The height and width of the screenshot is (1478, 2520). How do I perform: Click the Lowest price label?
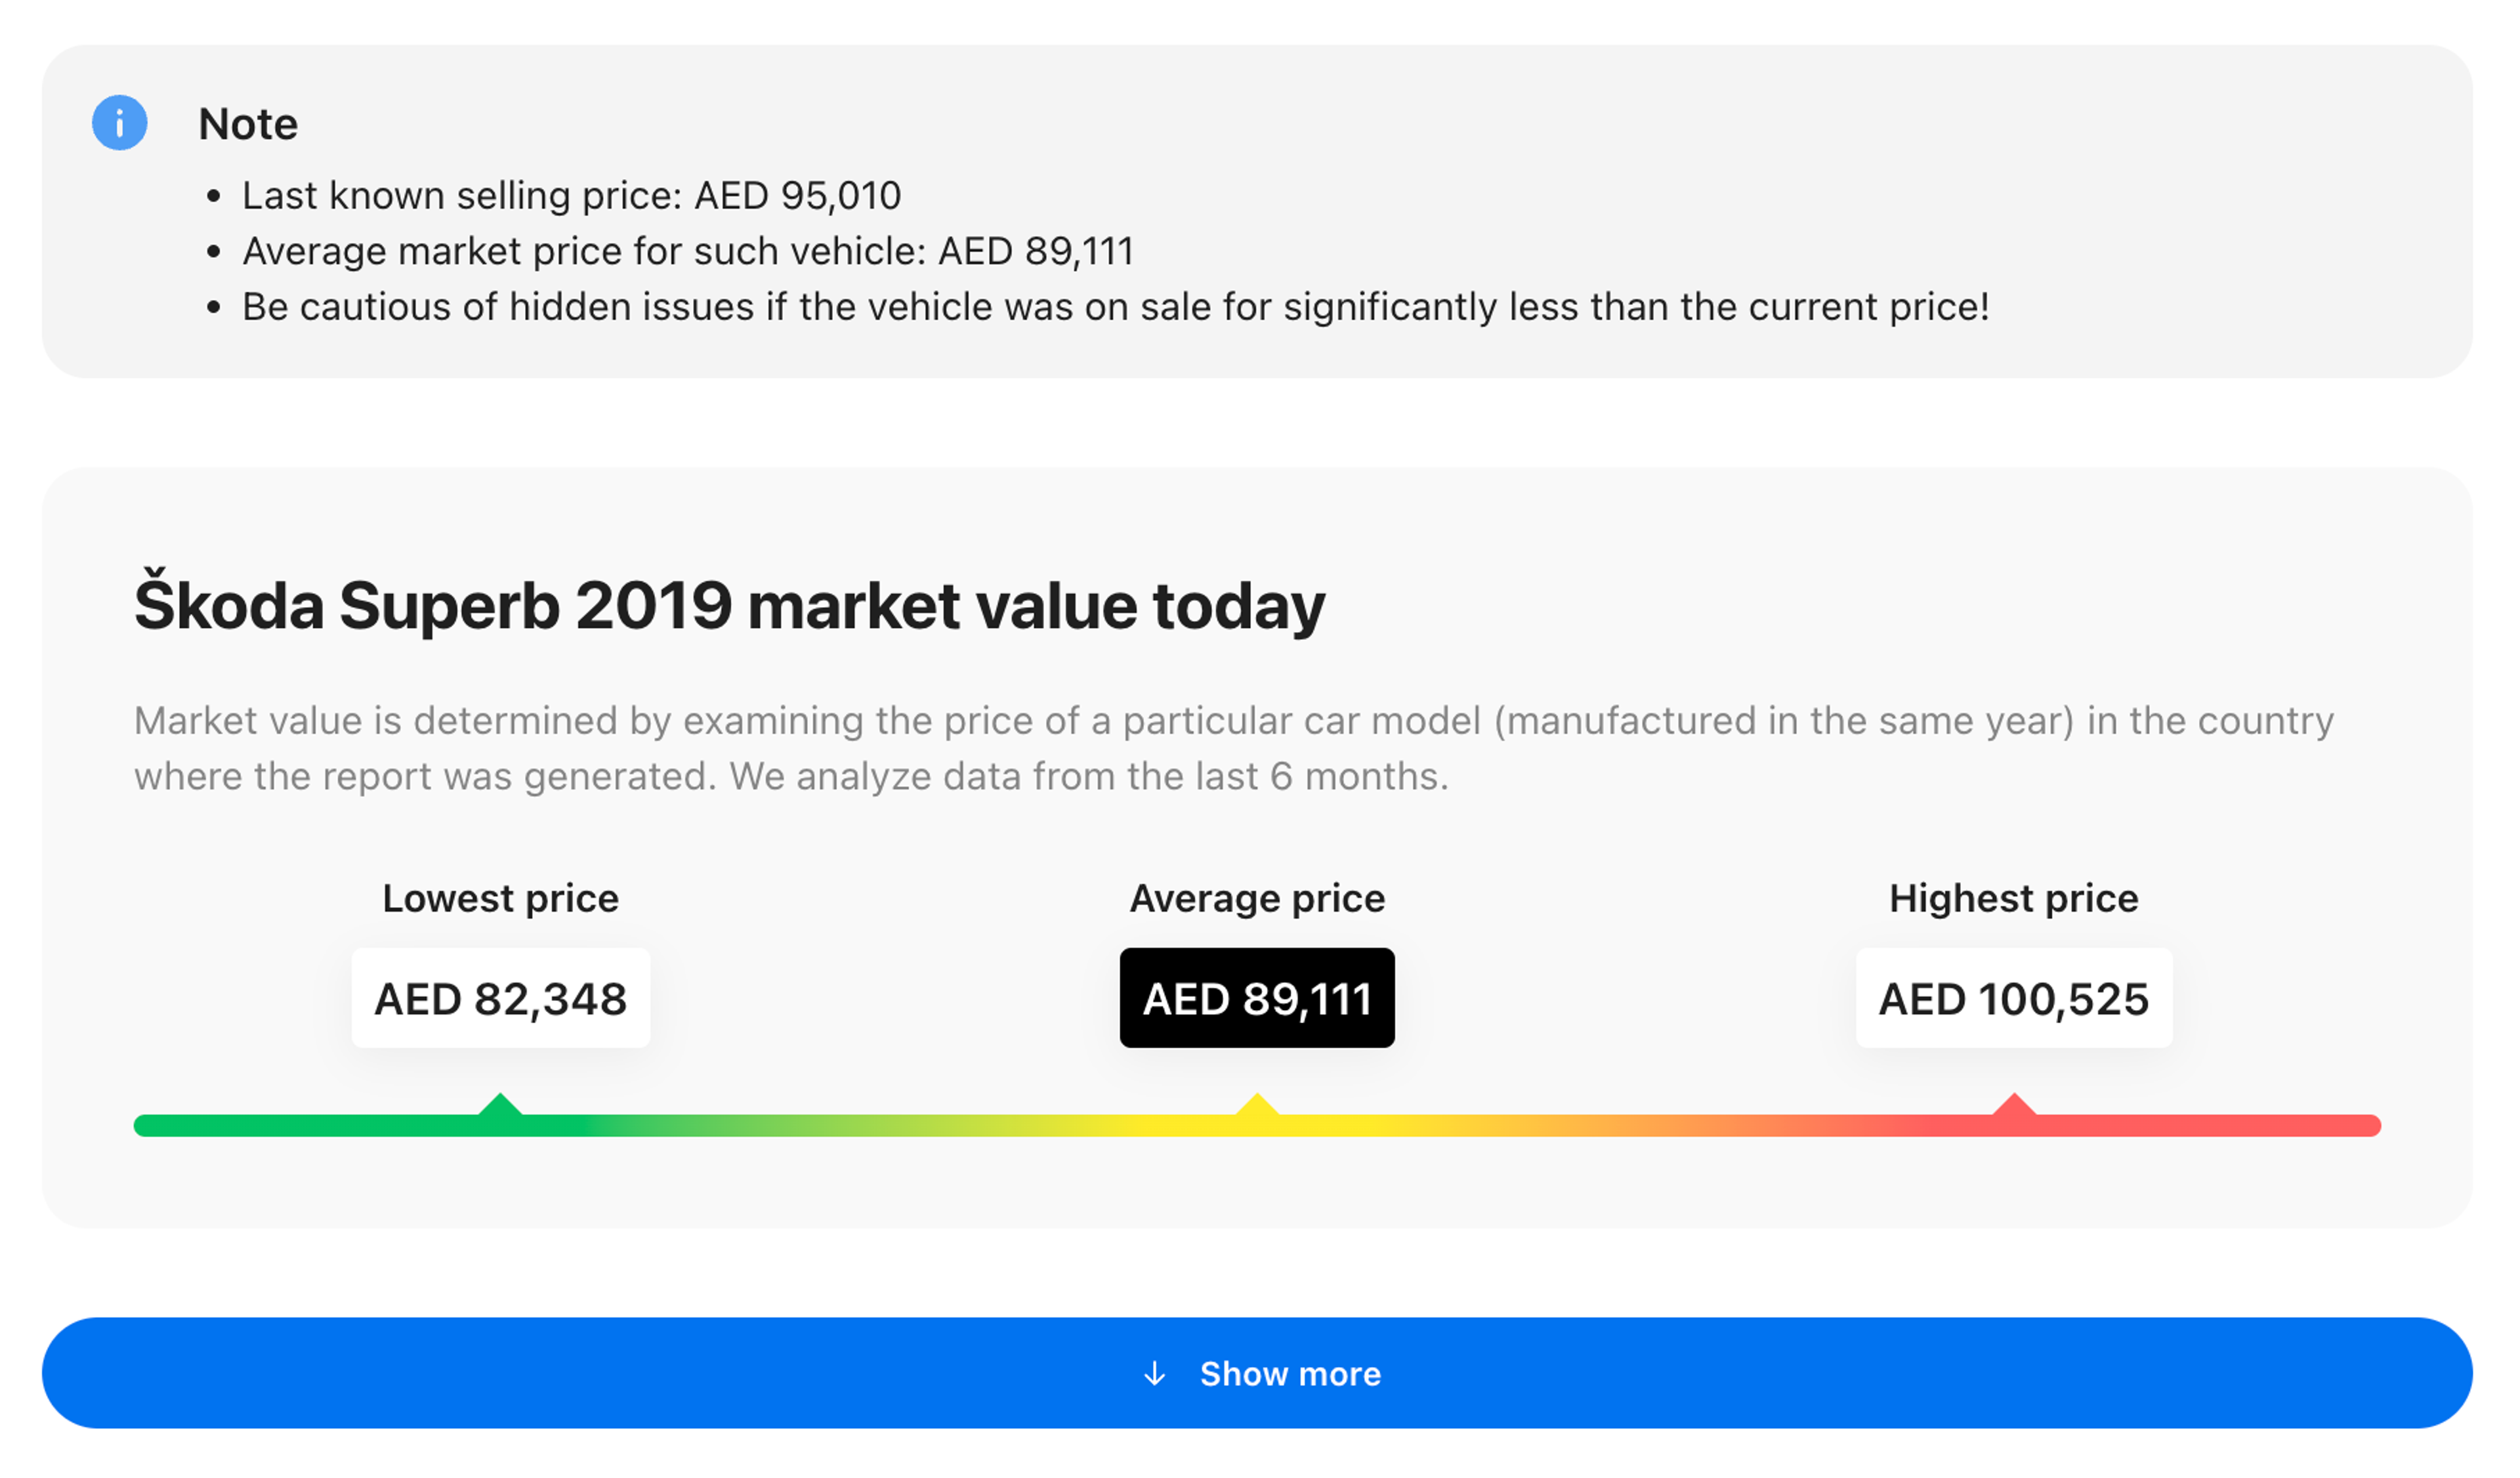500,898
